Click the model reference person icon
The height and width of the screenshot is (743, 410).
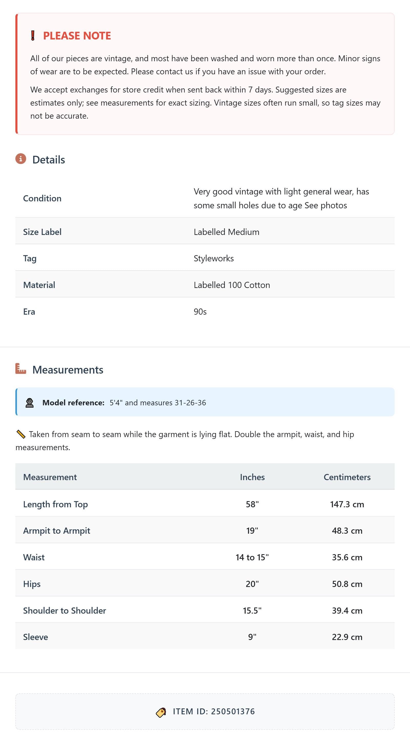pos(29,403)
